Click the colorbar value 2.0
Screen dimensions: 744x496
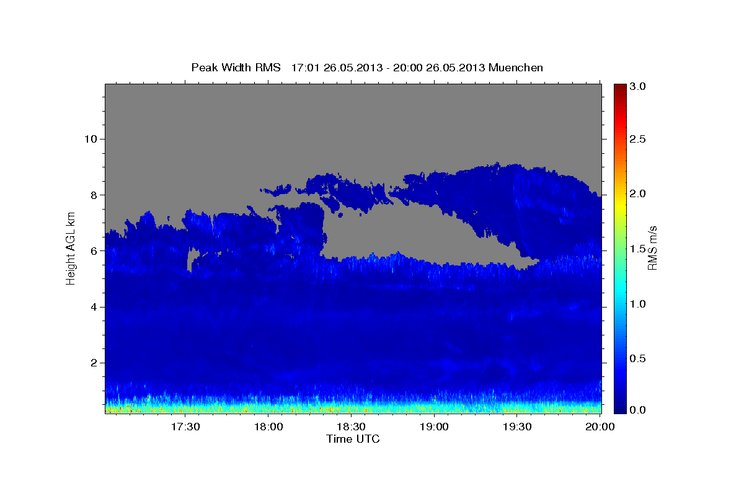[x=637, y=193]
